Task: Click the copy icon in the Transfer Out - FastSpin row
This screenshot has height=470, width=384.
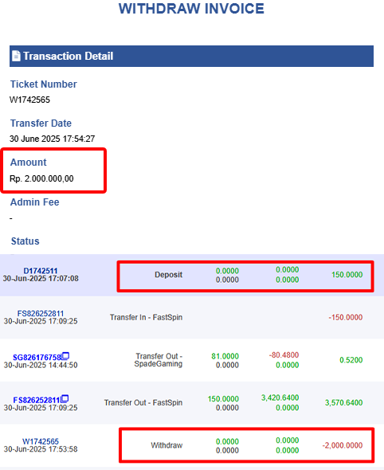Action: pyautogui.click(x=65, y=398)
